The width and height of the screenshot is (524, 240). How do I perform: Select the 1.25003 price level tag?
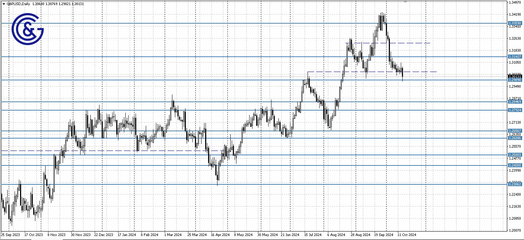[x=516, y=155]
